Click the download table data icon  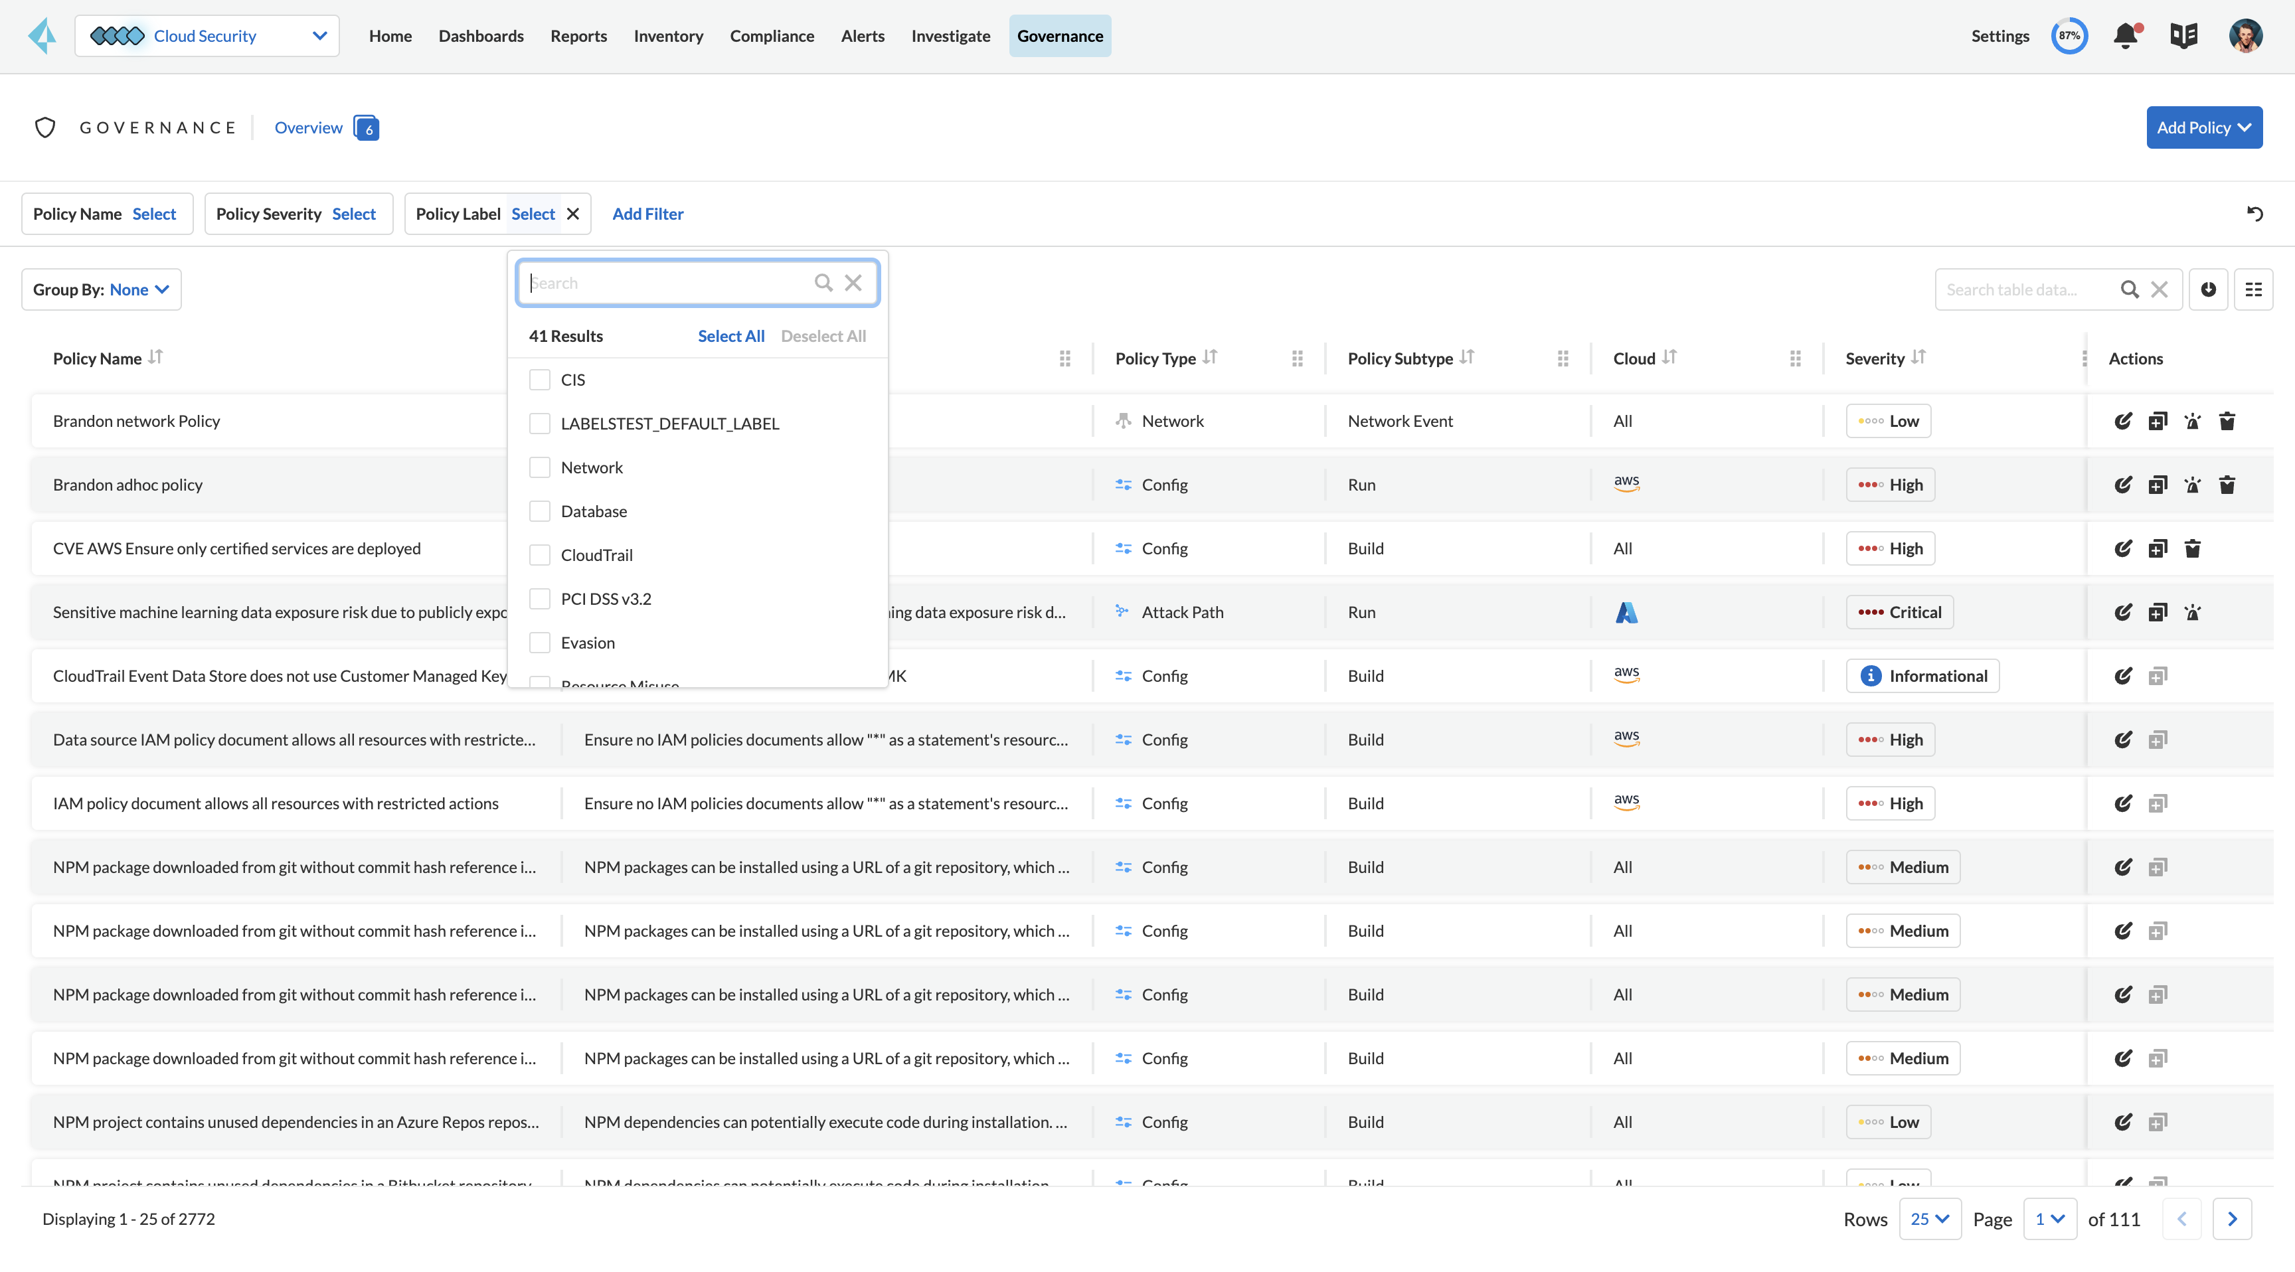click(x=2208, y=289)
